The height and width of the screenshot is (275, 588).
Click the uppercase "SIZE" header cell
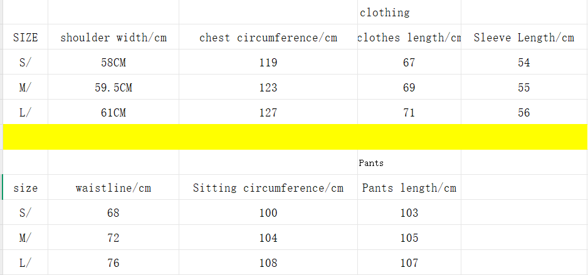(26, 38)
